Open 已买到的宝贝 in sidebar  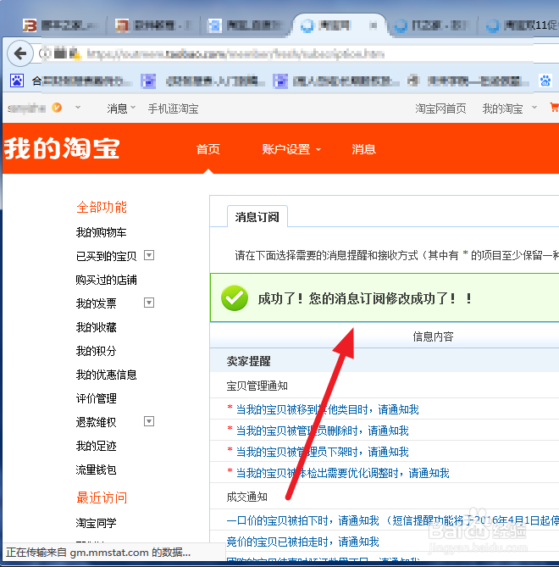106,256
